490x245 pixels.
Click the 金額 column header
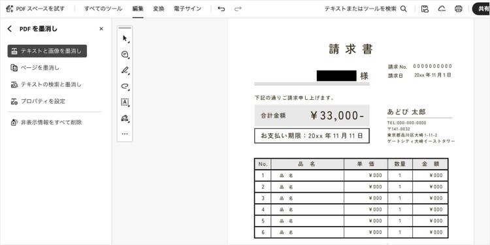tap(430, 164)
